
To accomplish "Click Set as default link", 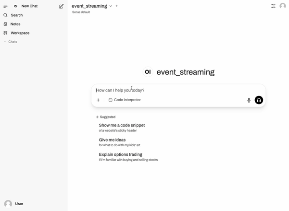I will (x=81, y=12).
